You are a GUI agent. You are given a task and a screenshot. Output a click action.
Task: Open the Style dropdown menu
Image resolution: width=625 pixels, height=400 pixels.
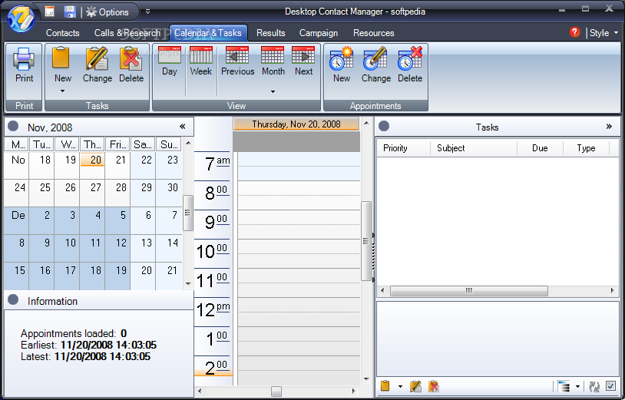(604, 33)
